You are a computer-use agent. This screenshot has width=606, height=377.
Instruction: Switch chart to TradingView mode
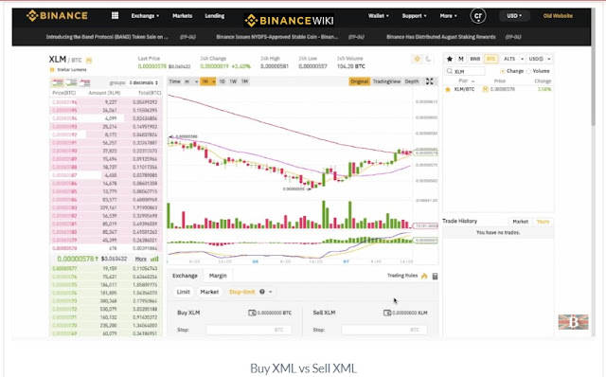(x=386, y=81)
